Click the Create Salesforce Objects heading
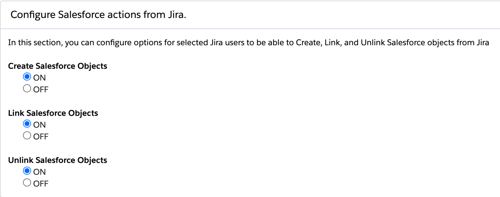Image resolution: width=500 pixels, height=197 pixels. pyautogui.click(x=57, y=66)
